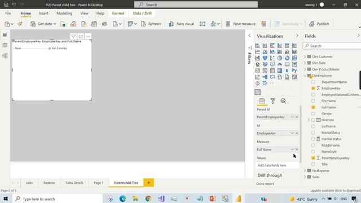Insert the Q&A visual
Image resolution: width=361 pixels, height=203 pixels.
(272, 77)
